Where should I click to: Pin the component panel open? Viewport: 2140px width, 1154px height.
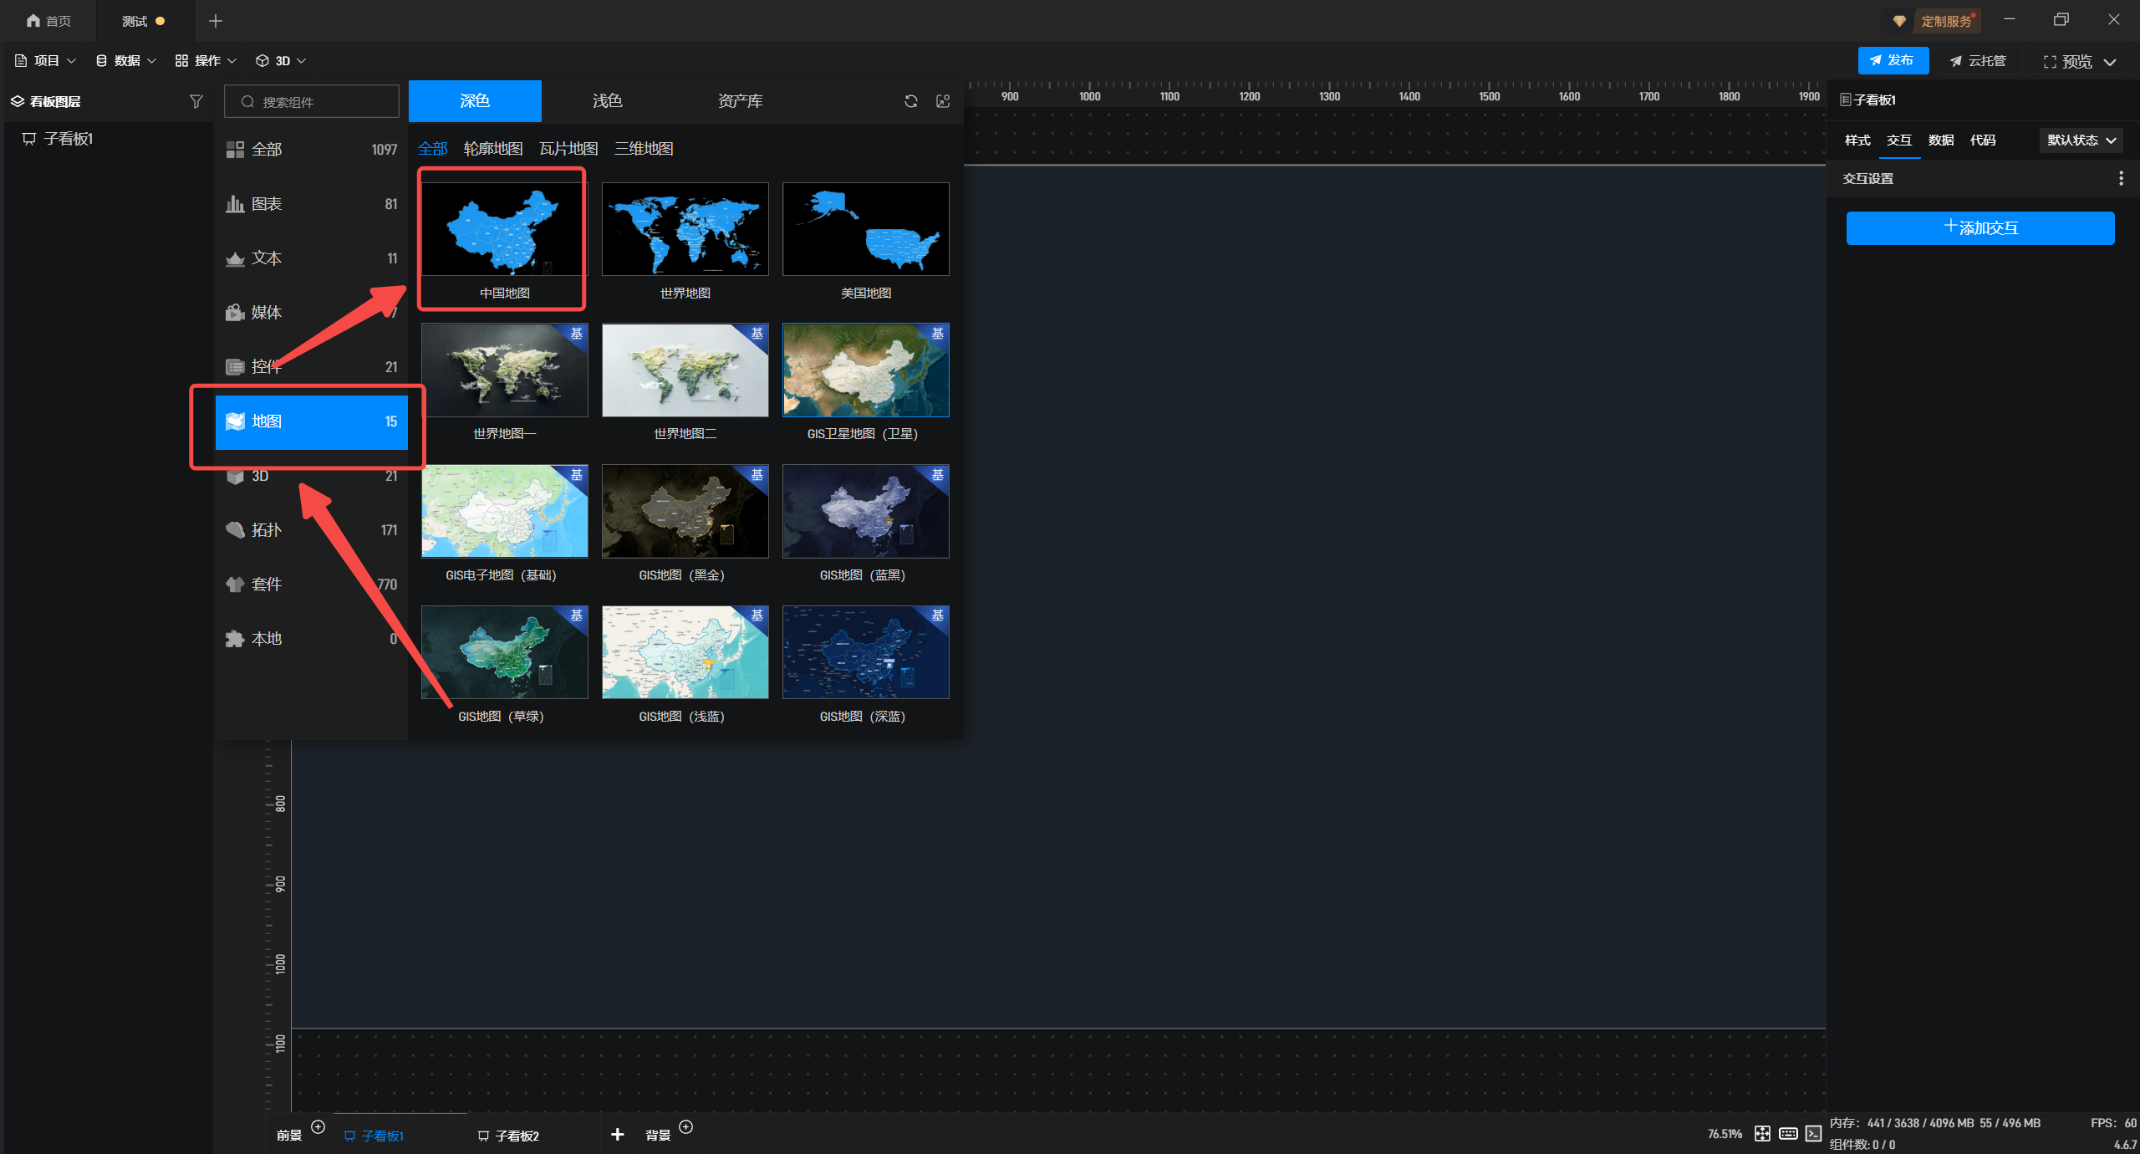coord(943,101)
